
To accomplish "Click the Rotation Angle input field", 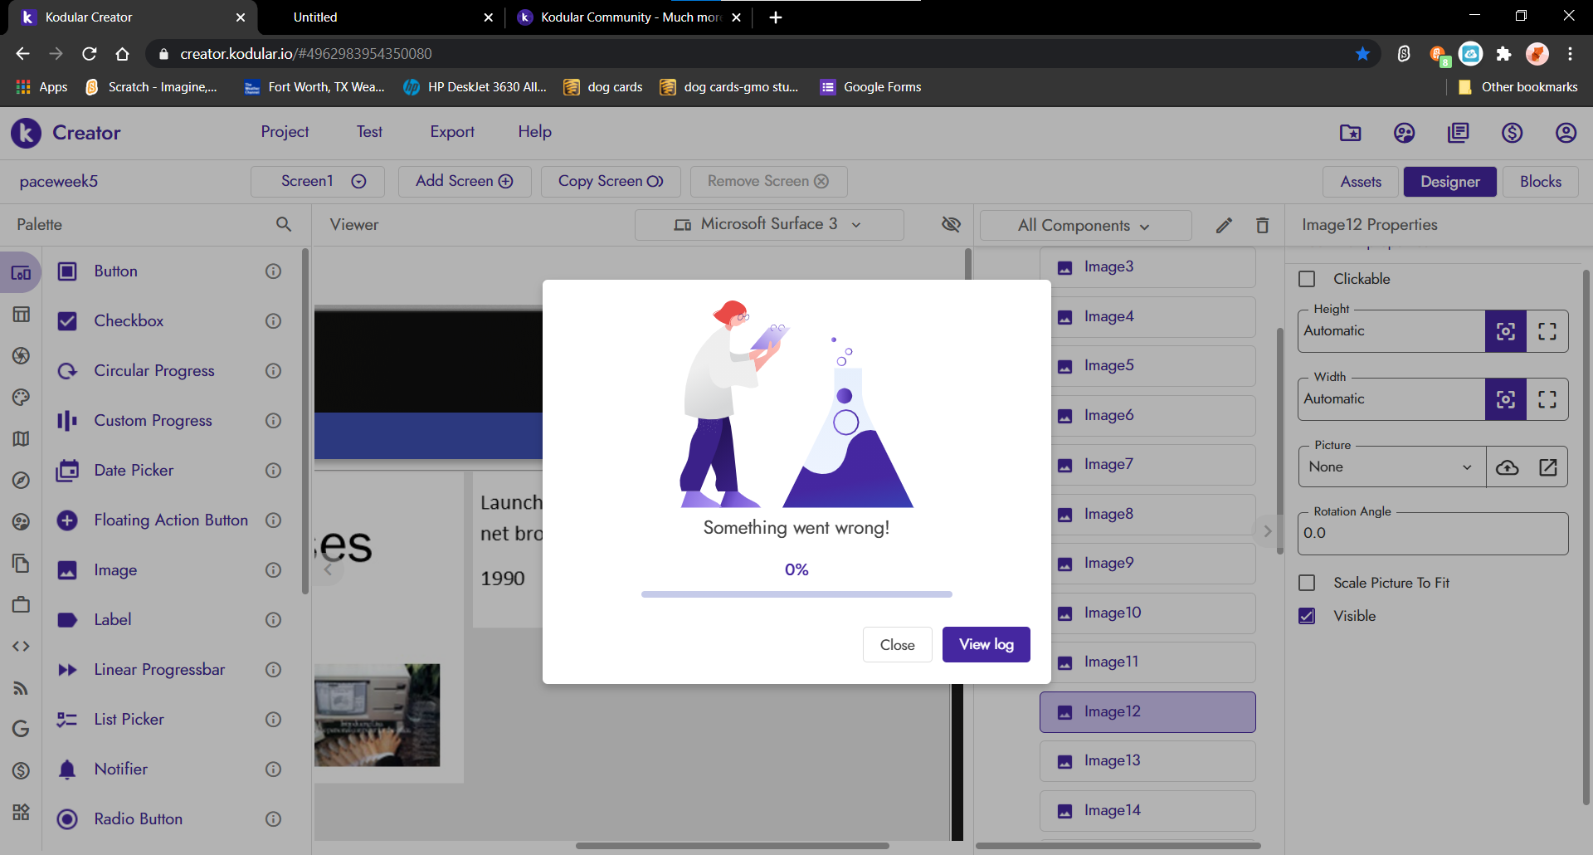I will pyautogui.click(x=1432, y=534).
